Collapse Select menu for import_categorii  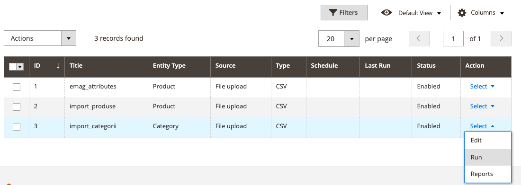(x=482, y=126)
